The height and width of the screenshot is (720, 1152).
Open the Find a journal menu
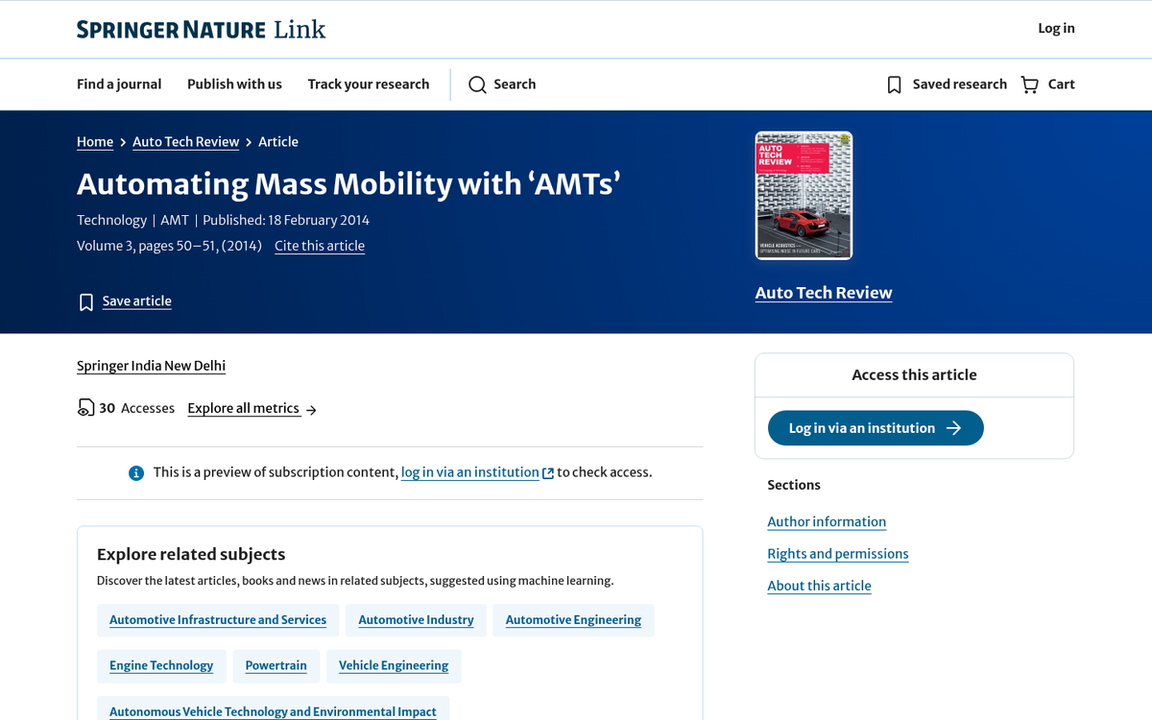[119, 84]
